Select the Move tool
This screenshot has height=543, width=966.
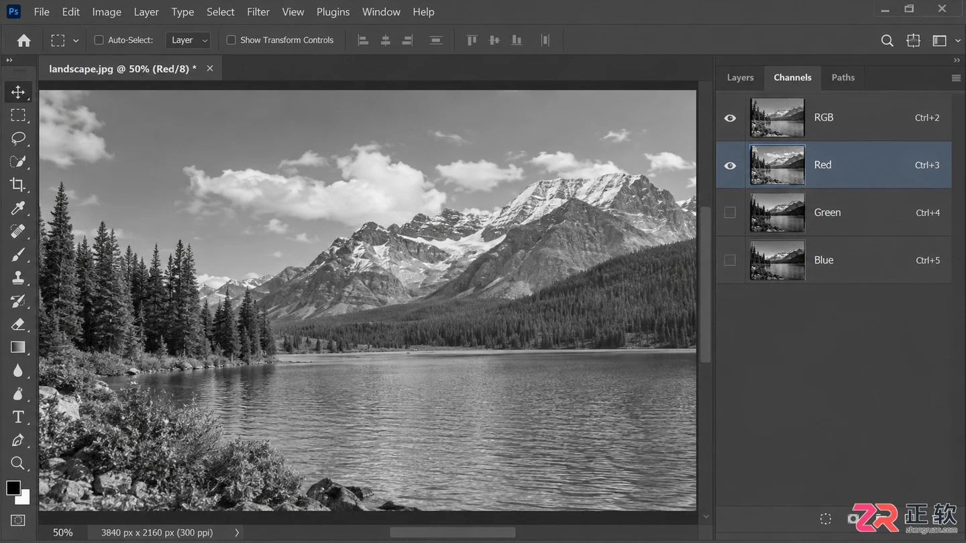[18, 92]
